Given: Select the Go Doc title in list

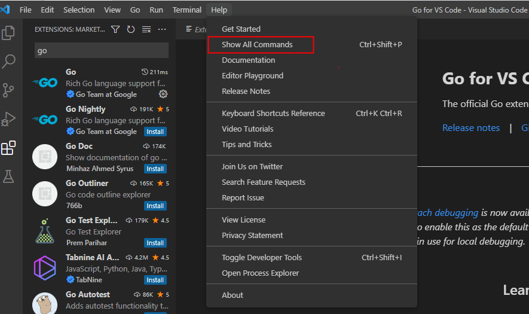Looking at the screenshot, I should (x=79, y=146).
